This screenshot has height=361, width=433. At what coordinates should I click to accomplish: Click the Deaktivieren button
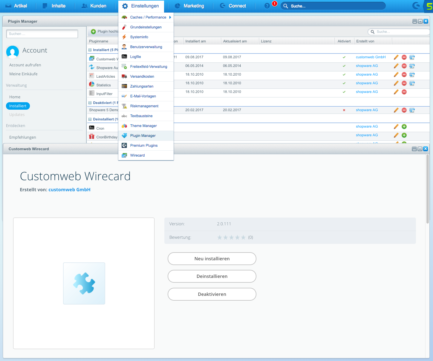pos(212,294)
